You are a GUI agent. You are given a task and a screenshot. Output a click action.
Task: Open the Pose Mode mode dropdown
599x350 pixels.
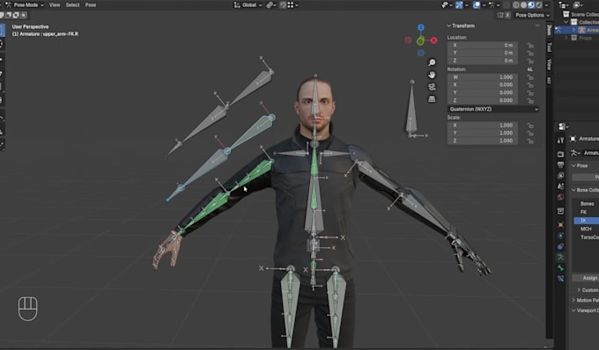pyautogui.click(x=24, y=5)
